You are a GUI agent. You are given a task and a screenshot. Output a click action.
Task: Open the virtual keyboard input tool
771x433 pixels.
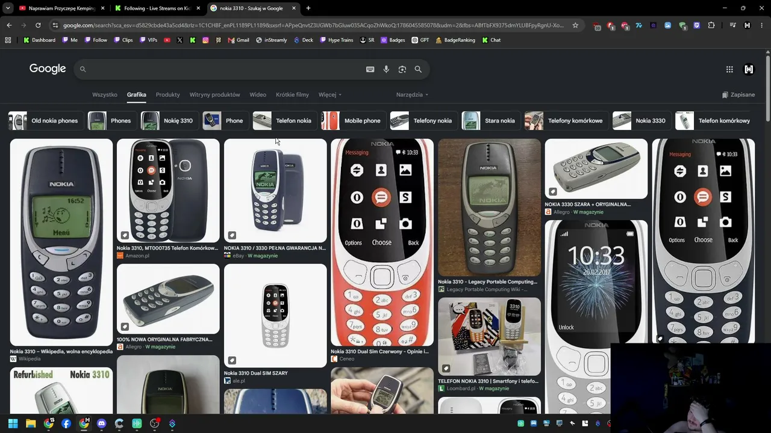(370, 69)
